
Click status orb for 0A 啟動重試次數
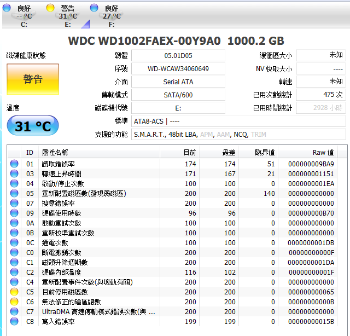(14, 223)
